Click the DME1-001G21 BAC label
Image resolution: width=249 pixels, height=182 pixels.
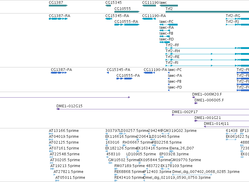pos(208,118)
